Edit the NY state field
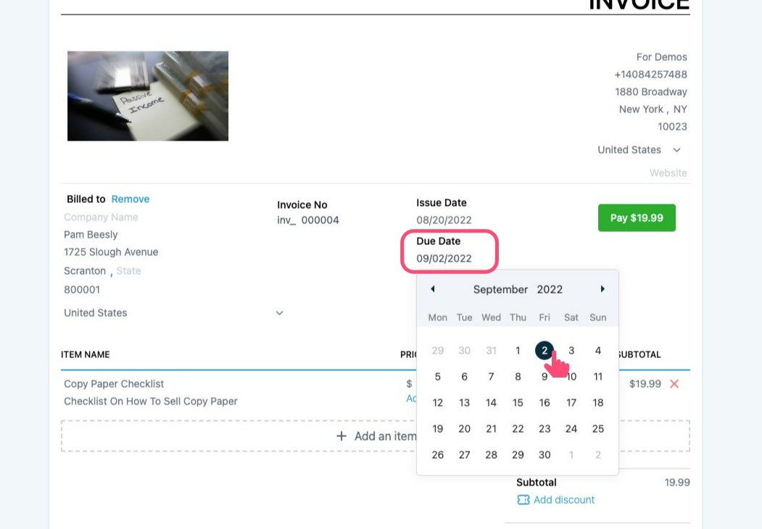 click(x=680, y=109)
